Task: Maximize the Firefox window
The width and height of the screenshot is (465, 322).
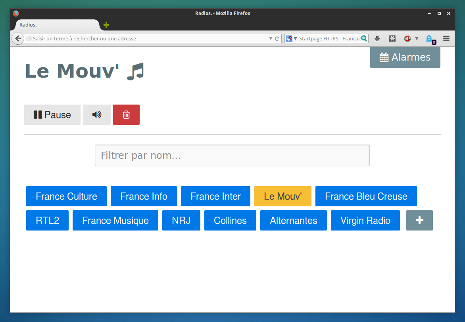Action: (439, 13)
